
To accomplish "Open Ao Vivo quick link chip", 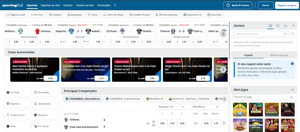I will pyautogui.click(x=37, y=15).
